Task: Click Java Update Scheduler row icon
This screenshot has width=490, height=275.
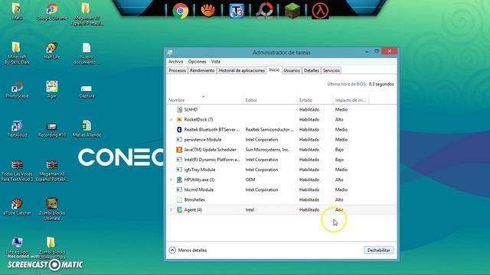Action: tap(179, 150)
